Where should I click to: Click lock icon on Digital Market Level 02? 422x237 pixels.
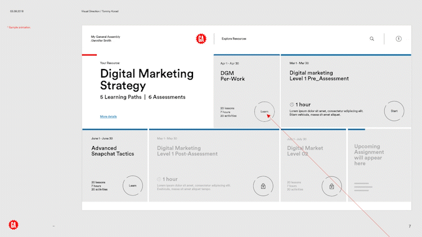(331, 186)
